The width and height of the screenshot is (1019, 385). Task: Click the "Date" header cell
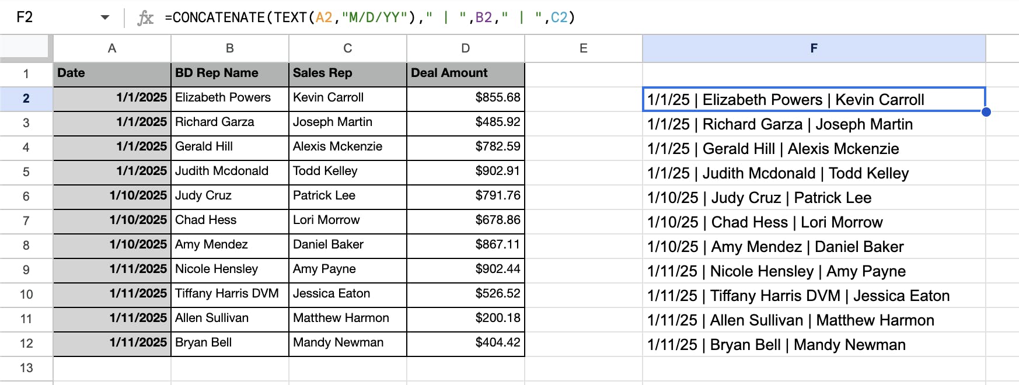(x=112, y=73)
